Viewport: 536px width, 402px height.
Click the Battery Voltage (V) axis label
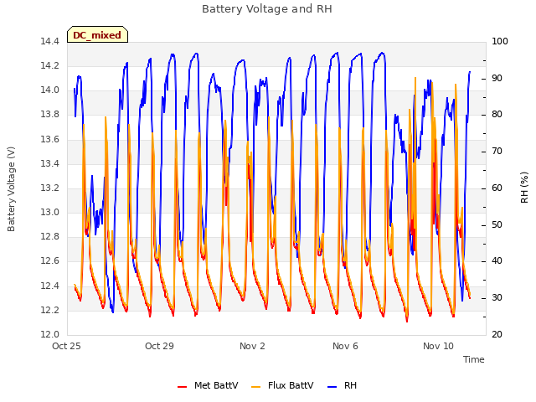point(11,189)
